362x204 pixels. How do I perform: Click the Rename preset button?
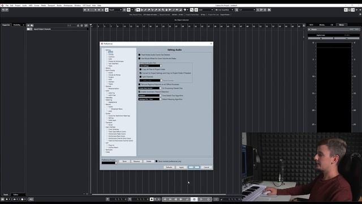pyautogui.click(x=136, y=161)
